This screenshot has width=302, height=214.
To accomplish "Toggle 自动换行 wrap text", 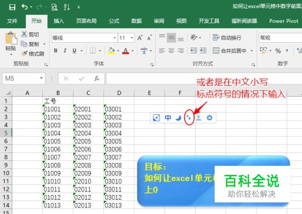I will [227, 38].
